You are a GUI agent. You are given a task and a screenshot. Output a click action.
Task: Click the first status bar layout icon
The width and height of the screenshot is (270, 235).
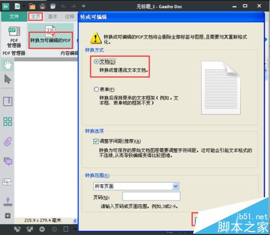pos(17,229)
